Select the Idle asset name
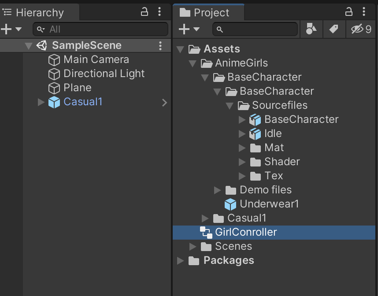This screenshot has width=378, height=296. pos(273,133)
